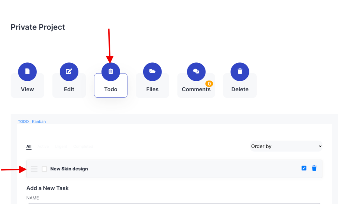
Task: Click the Delete project trash icon
Action: click(x=240, y=72)
